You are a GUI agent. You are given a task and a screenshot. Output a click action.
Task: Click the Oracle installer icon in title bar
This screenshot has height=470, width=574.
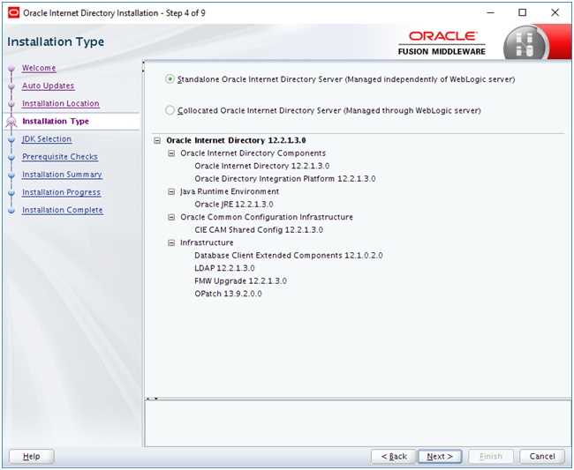[13, 13]
